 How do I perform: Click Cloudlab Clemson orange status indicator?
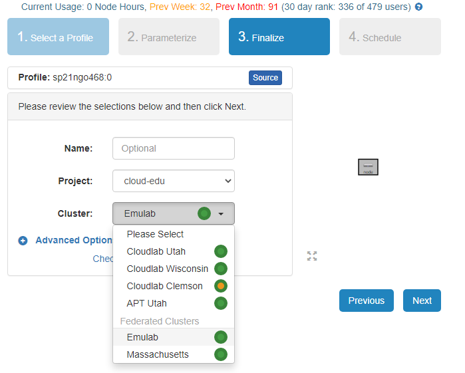pos(220,286)
